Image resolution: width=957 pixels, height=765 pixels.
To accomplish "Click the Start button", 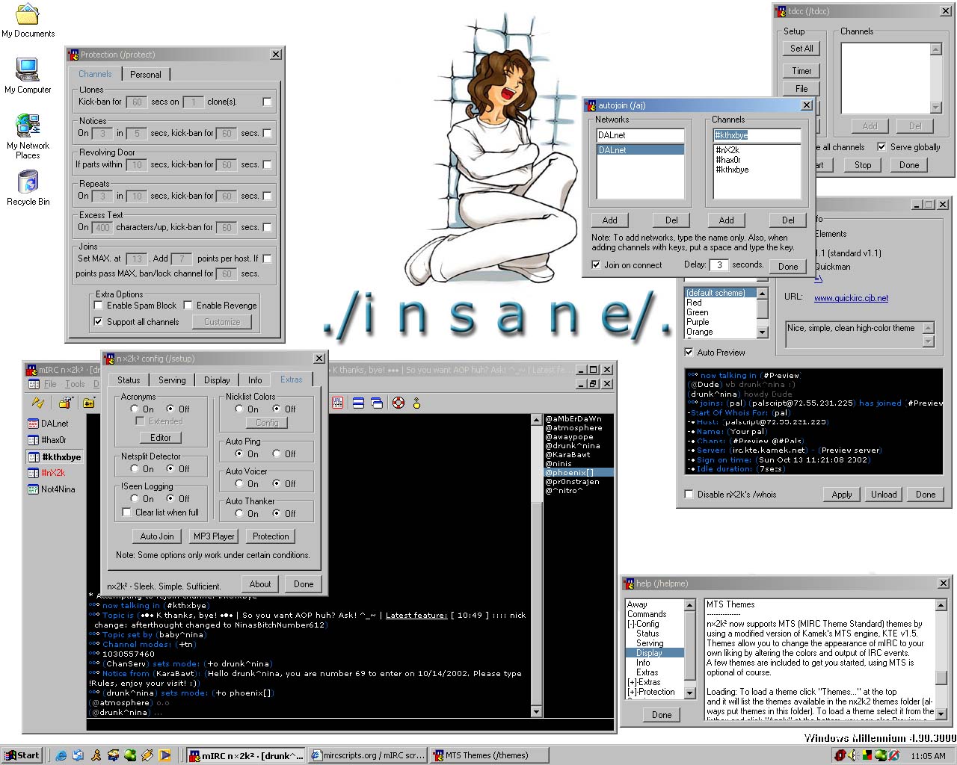I will point(22,755).
